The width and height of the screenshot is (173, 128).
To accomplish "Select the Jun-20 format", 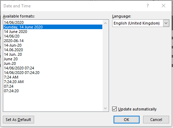I will [x=53, y=63].
